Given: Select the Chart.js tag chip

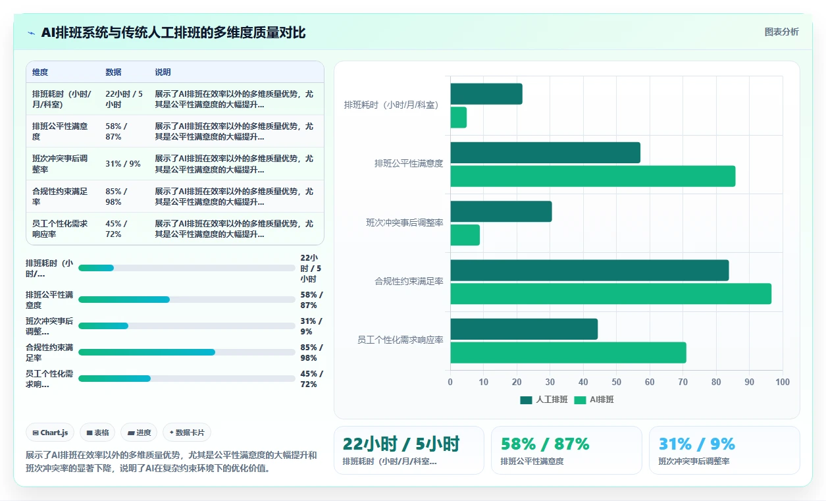Looking at the screenshot, I should pos(51,433).
